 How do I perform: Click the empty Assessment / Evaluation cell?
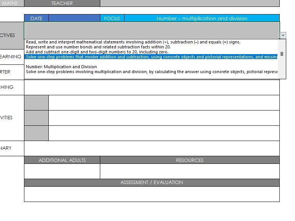pos(152,194)
